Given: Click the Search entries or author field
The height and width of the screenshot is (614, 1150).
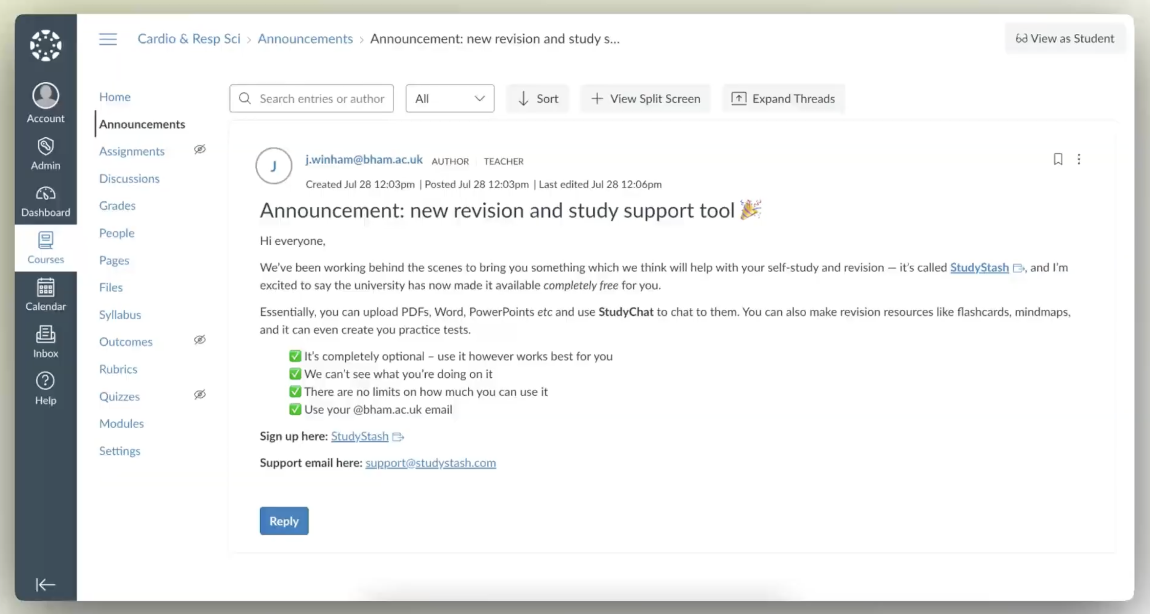Looking at the screenshot, I should click(x=312, y=98).
